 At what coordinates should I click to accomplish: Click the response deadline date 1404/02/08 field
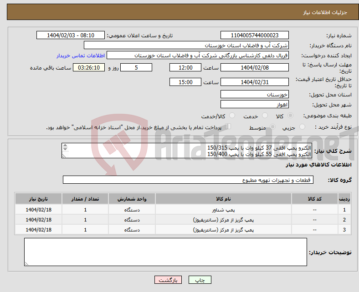pyautogui.click(x=254, y=67)
